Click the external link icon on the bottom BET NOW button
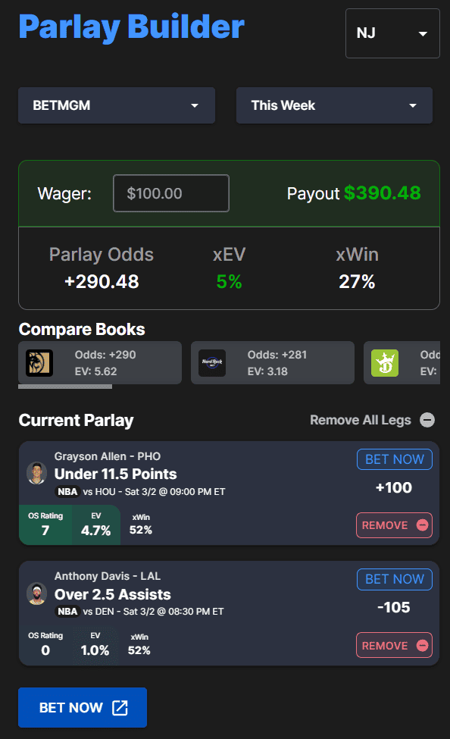Screen dimensions: 450x739 [120, 707]
